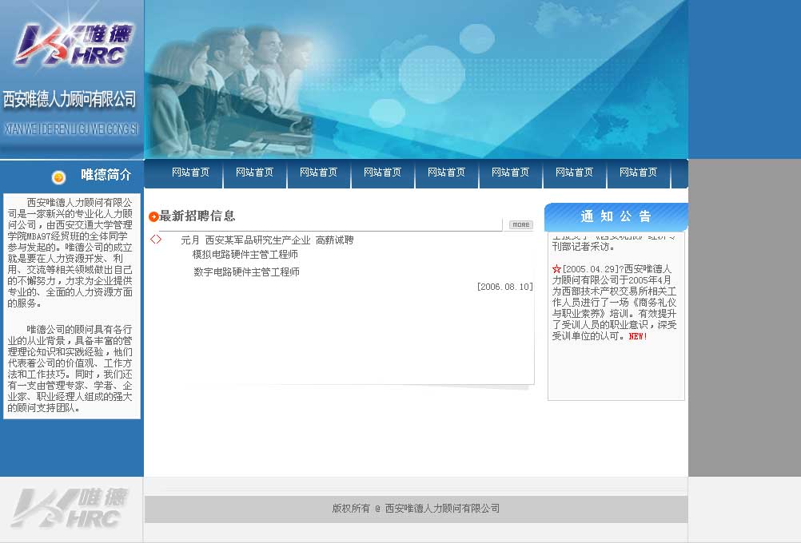Click the [2005.04.29] training notice text
Viewport: 801px width, 543px height.
614,302
